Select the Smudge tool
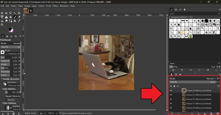221x115 pixels. 6,21
